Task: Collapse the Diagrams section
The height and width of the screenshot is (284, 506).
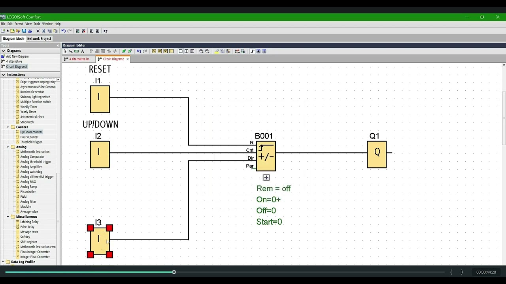Action: tap(3, 50)
